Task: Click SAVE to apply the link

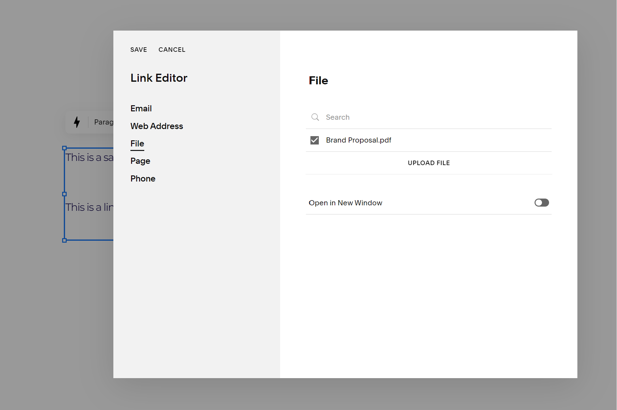Action: click(138, 50)
